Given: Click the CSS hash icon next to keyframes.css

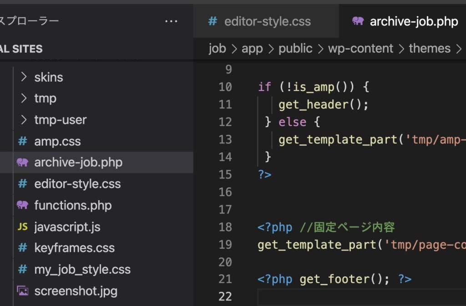Looking at the screenshot, I should click(22, 248).
